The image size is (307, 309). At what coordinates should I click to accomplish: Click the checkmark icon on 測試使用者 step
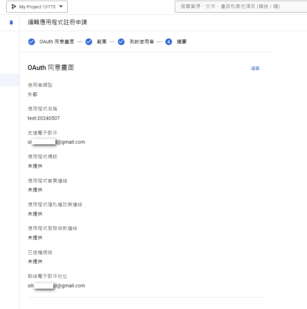coord(121,42)
